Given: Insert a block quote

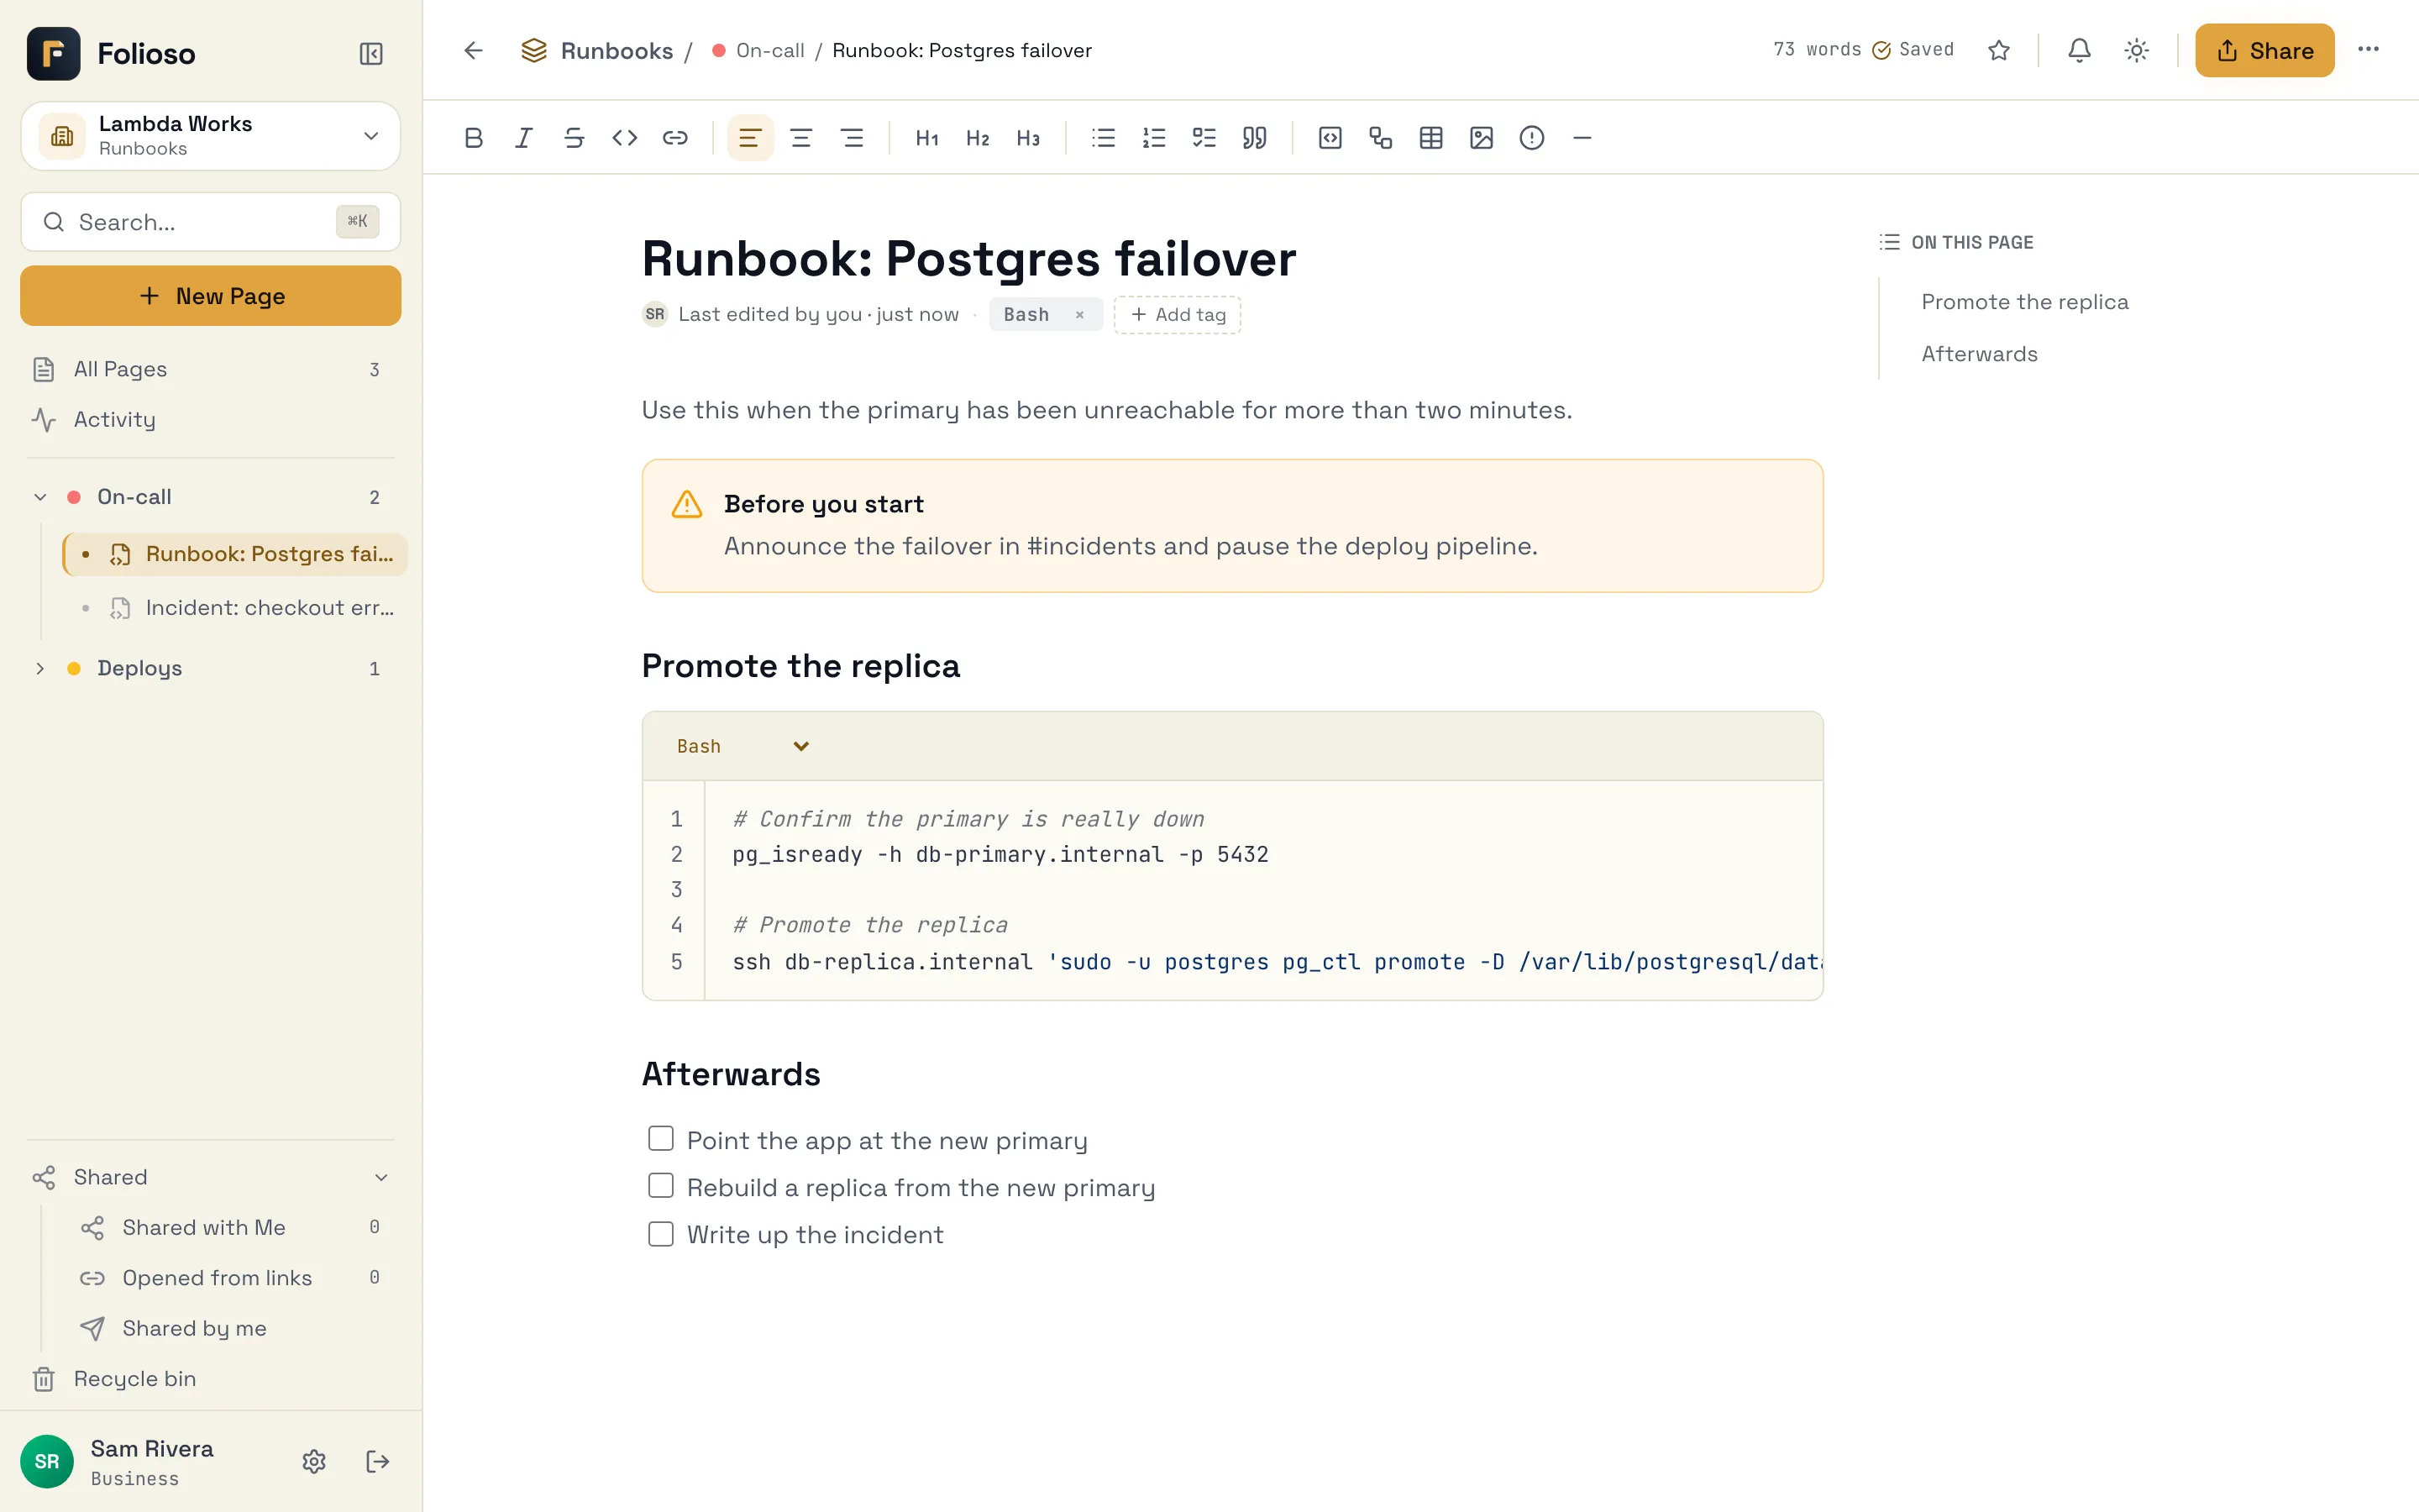Looking at the screenshot, I should [1255, 138].
